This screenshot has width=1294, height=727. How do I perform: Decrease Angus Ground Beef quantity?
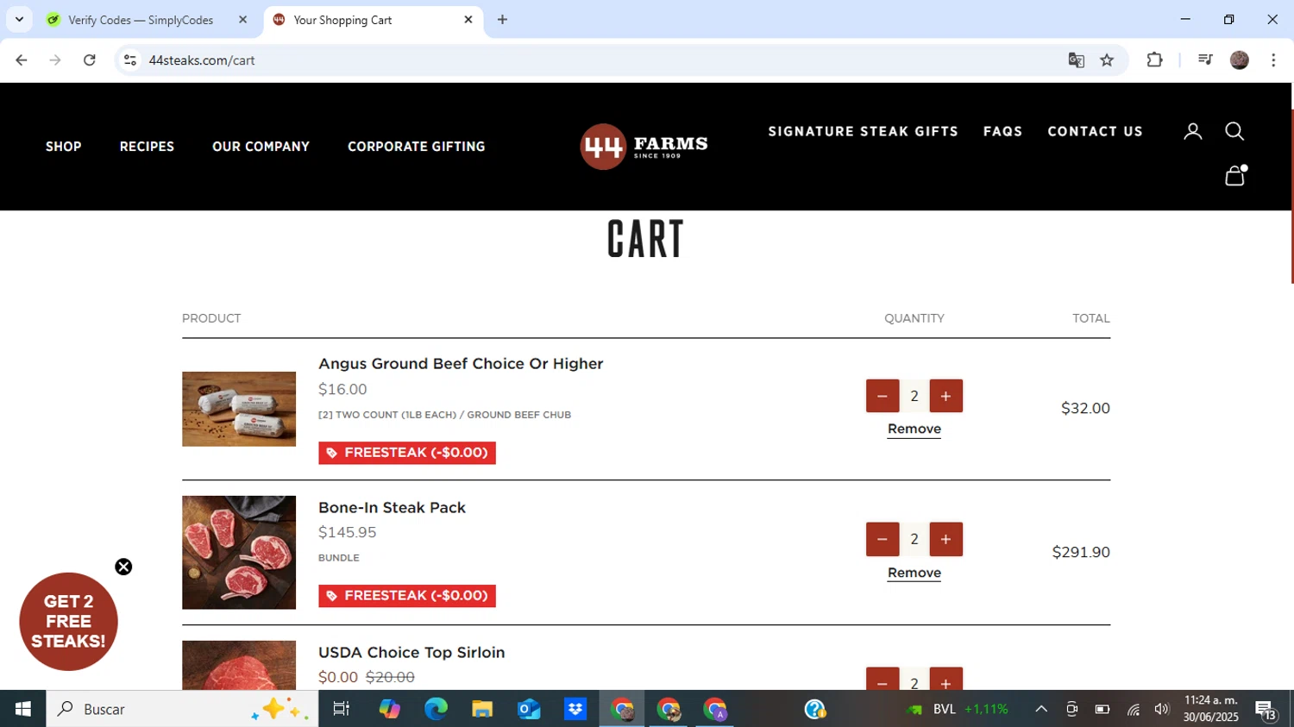click(x=882, y=396)
